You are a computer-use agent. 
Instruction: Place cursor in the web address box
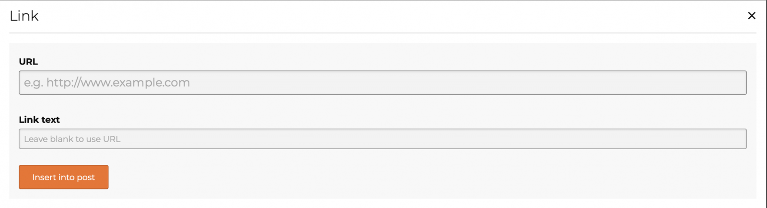pyautogui.click(x=383, y=83)
